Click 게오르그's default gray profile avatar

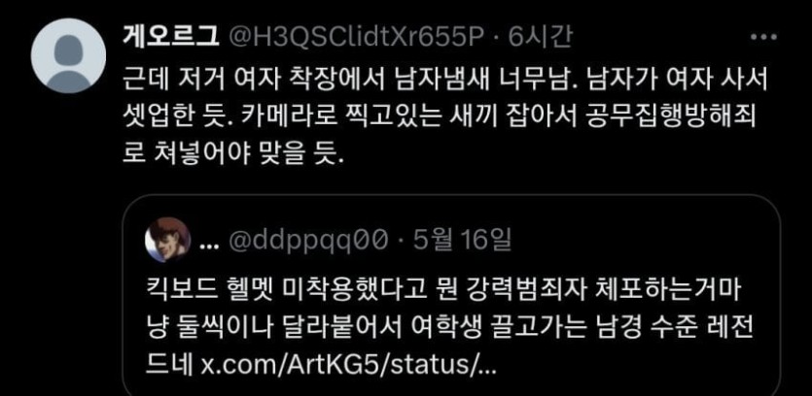click(68, 56)
